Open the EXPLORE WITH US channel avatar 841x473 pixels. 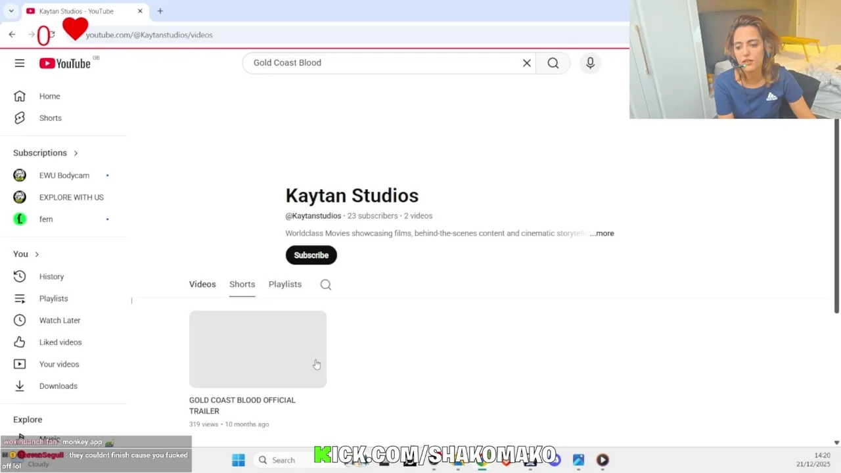[x=20, y=197]
